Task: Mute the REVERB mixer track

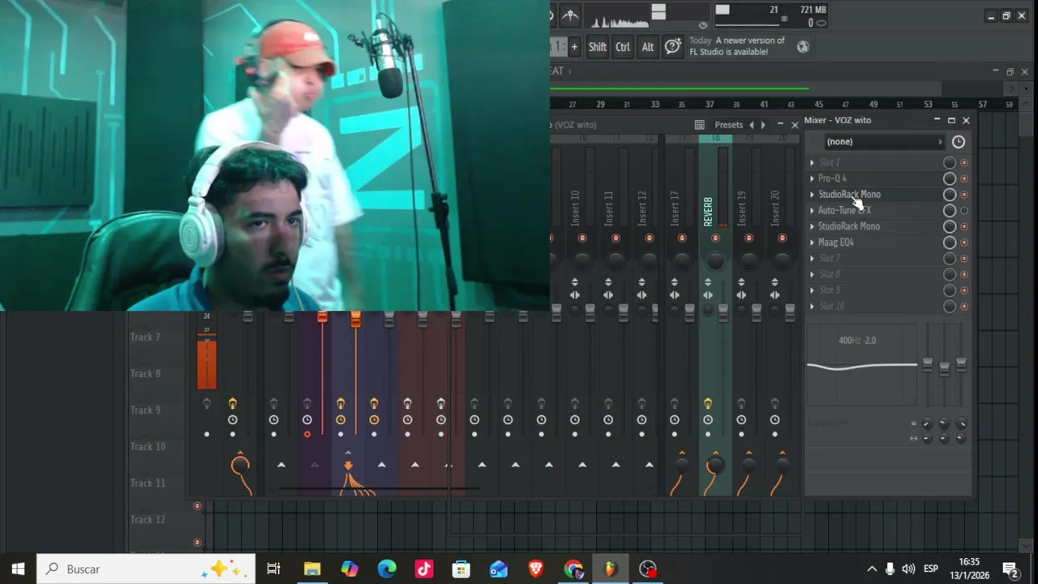Action: point(715,238)
